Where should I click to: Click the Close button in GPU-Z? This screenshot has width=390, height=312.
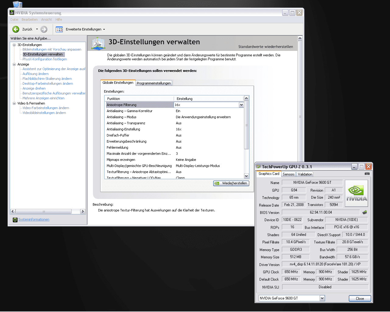tap(360, 299)
